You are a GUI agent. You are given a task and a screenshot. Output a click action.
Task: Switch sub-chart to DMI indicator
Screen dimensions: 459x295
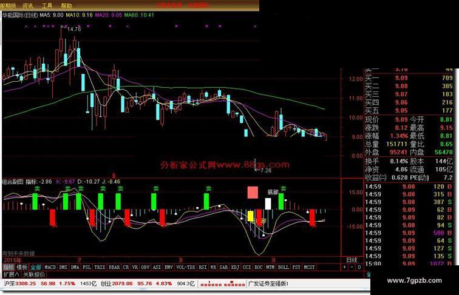coord(63,267)
